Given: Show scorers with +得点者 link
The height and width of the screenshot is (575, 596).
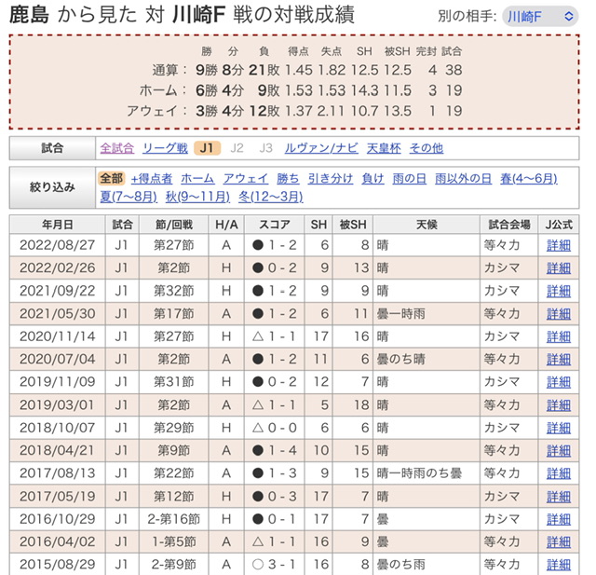Looking at the screenshot, I should tap(152, 178).
